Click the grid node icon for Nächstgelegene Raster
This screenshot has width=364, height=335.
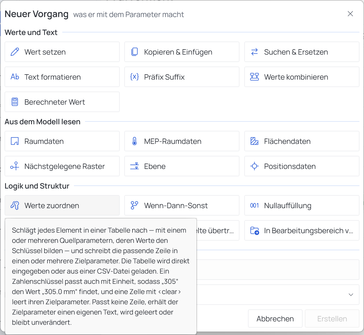click(15, 166)
